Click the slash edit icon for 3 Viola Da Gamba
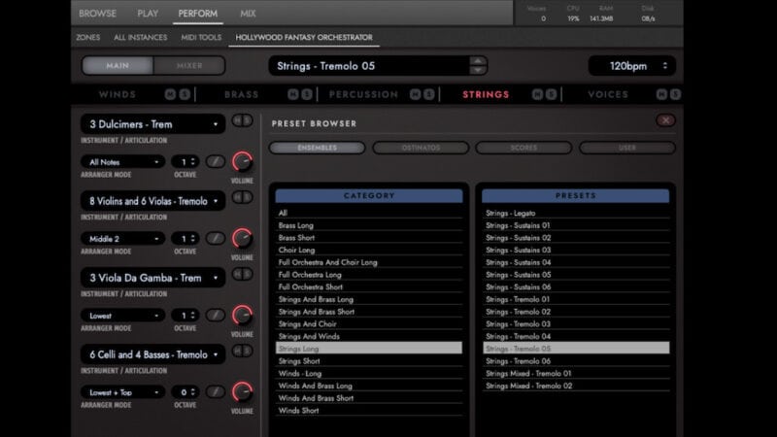This screenshot has height=437, width=777. point(214,315)
